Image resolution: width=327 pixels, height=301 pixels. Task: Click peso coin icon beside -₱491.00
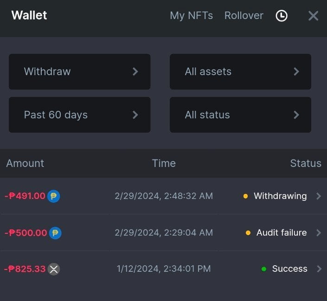[x=54, y=196]
